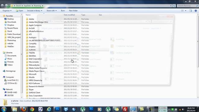The width and height of the screenshot is (199, 112).
Task: Select the Skype folder icon
Action: click(27, 90)
